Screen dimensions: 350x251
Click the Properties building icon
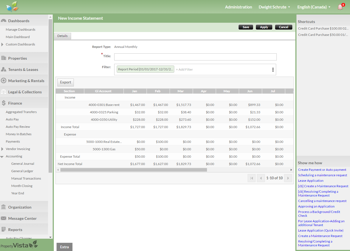[x=4, y=58]
